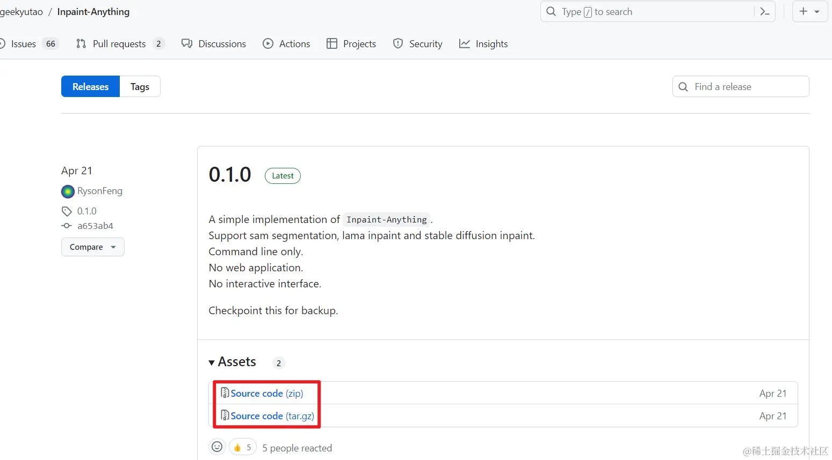Viewport: 832px width, 460px height.
Task: Click the tag icon beside 0.1.0
Action: tap(67, 211)
